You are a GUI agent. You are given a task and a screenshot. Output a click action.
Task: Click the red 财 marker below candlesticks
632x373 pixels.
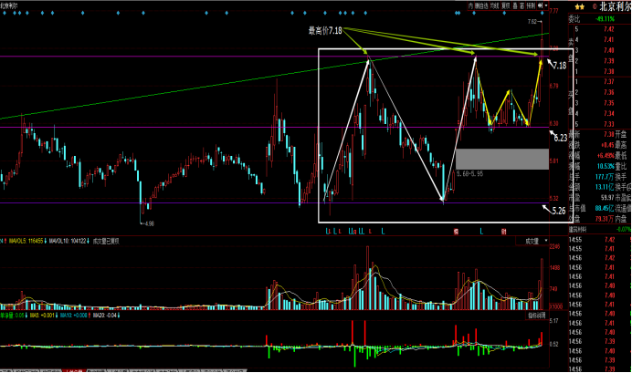tap(503, 232)
